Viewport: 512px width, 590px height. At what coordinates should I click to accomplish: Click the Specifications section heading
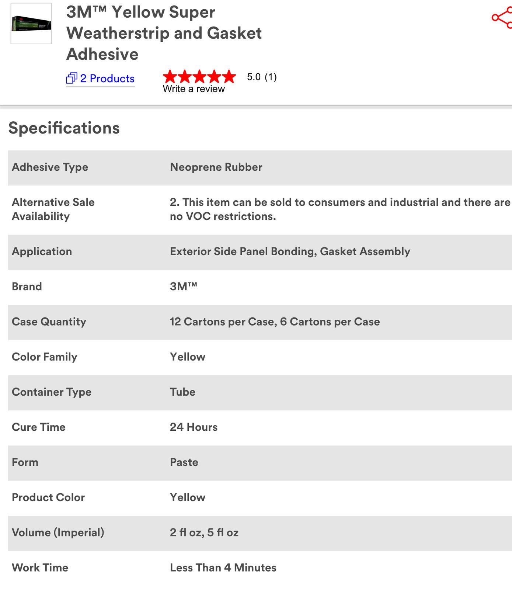pyautogui.click(x=64, y=128)
